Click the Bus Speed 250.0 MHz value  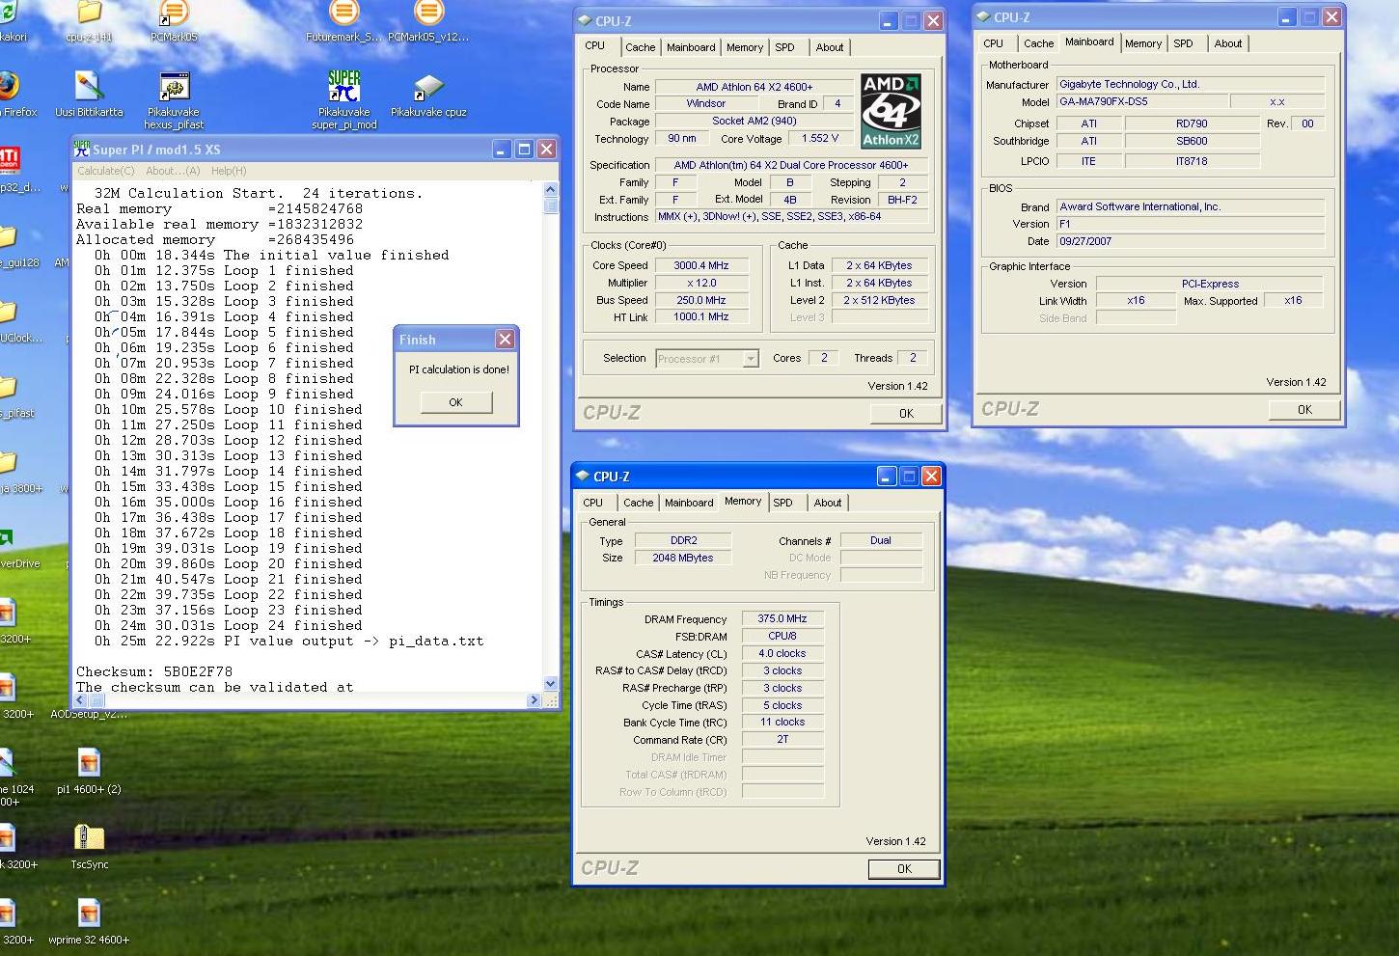[x=702, y=300]
